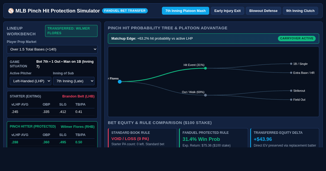Screen dimensions: 326x171
Task: Click the Hit Event (31%) label
Action: point(194,65)
